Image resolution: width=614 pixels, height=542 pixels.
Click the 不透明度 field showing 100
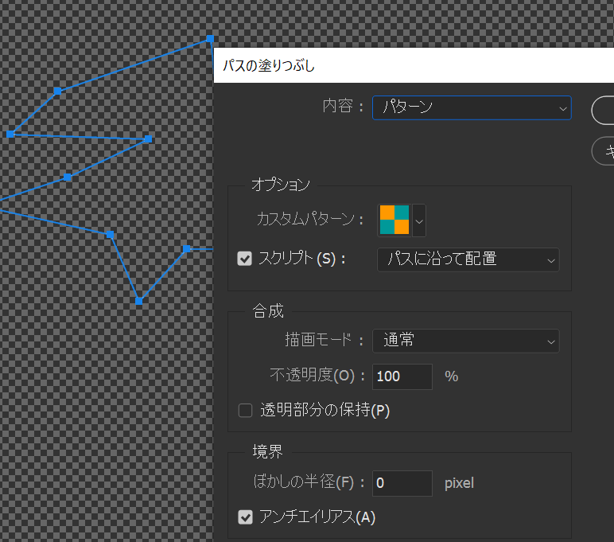click(402, 376)
